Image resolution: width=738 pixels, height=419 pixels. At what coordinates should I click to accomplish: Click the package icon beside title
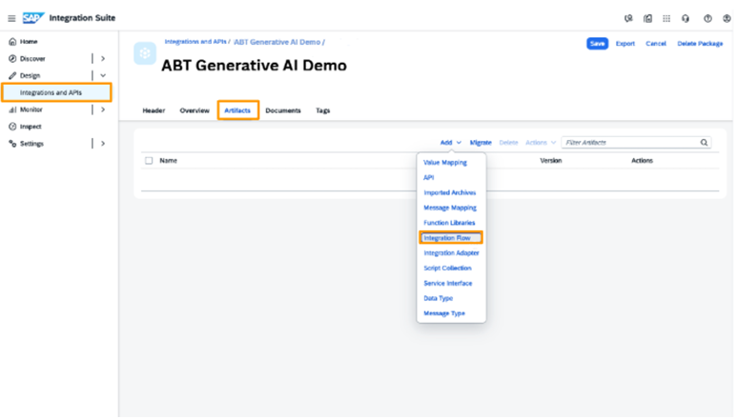(x=145, y=53)
